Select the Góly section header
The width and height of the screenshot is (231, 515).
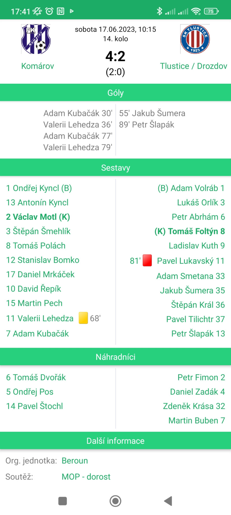pyautogui.click(x=115, y=93)
